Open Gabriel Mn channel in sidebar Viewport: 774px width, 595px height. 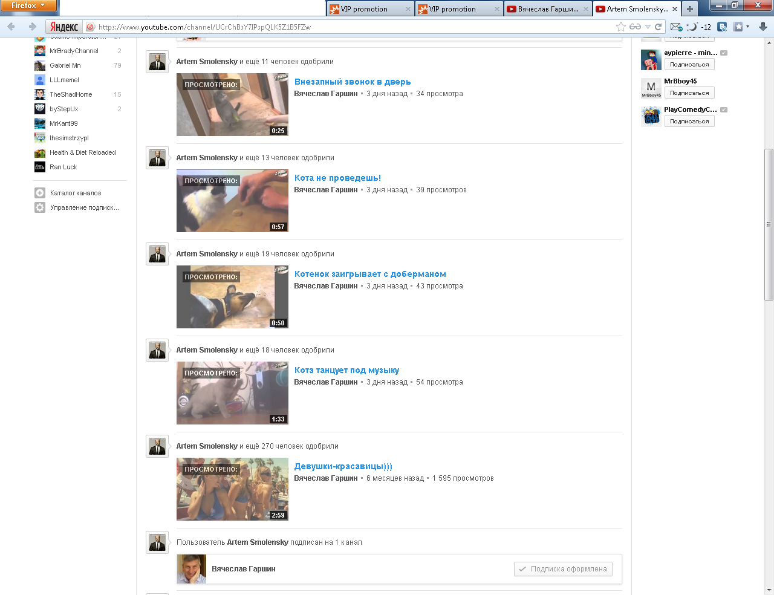[x=65, y=65]
